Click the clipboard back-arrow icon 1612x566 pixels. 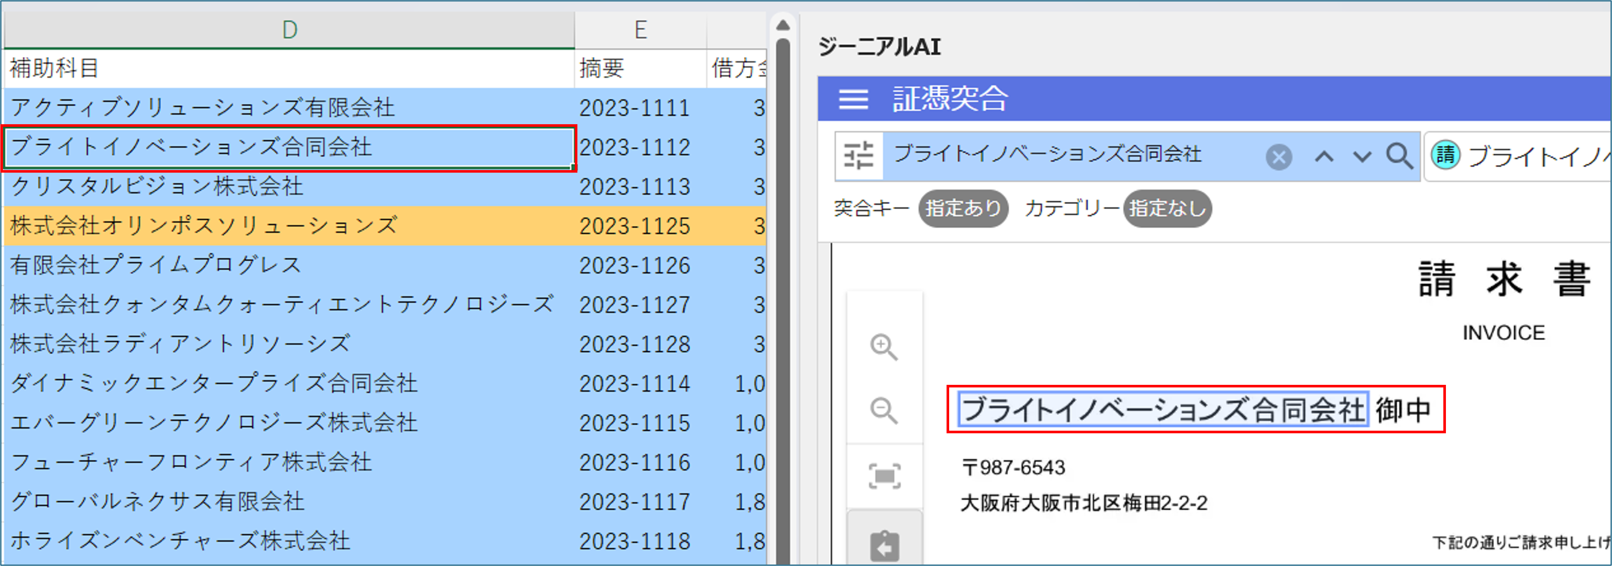[x=884, y=546]
